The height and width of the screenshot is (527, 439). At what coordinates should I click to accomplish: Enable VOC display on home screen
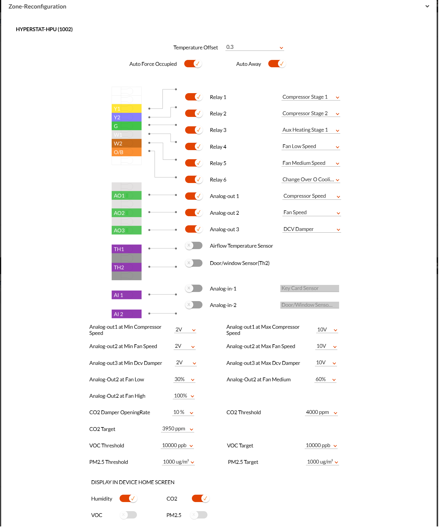pyautogui.click(x=128, y=515)
